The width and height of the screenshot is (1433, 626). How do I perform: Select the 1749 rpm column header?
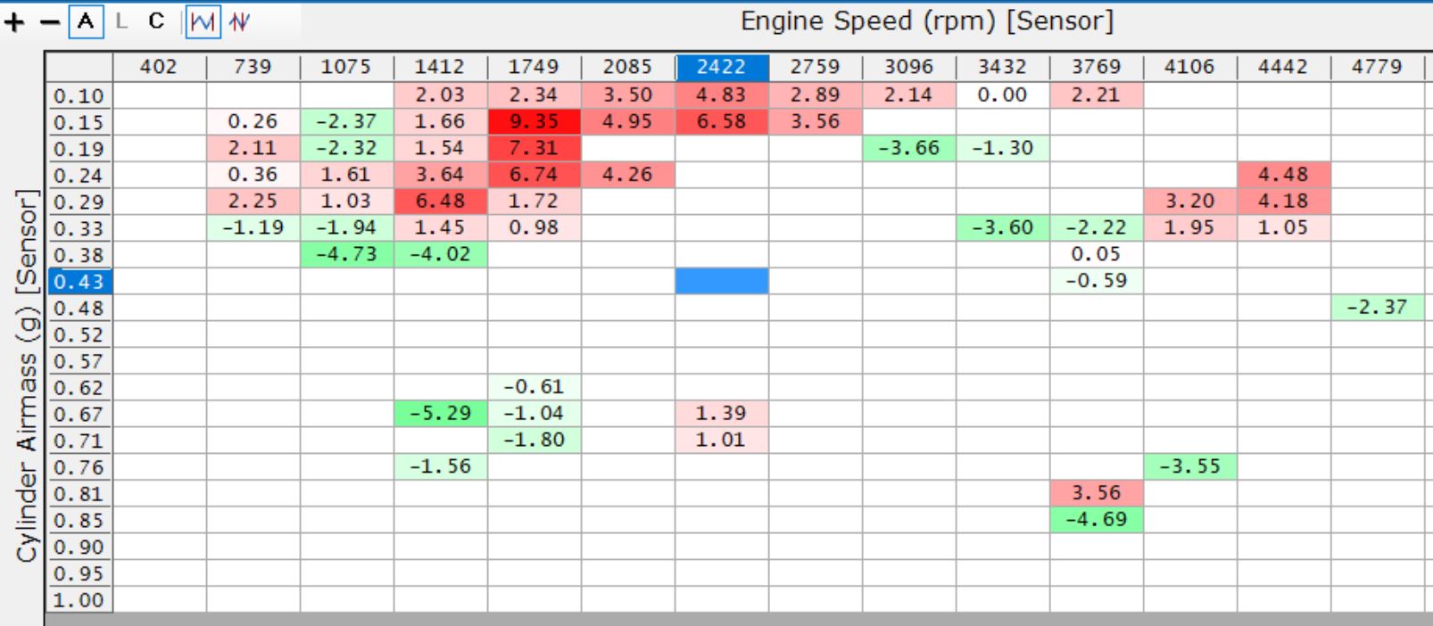point(534,68)
